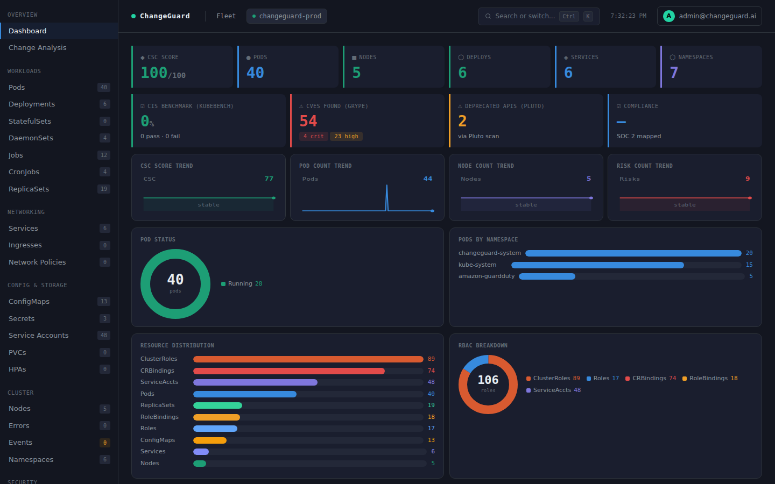Click the Services diamond icon

click(x=566, y=58)
